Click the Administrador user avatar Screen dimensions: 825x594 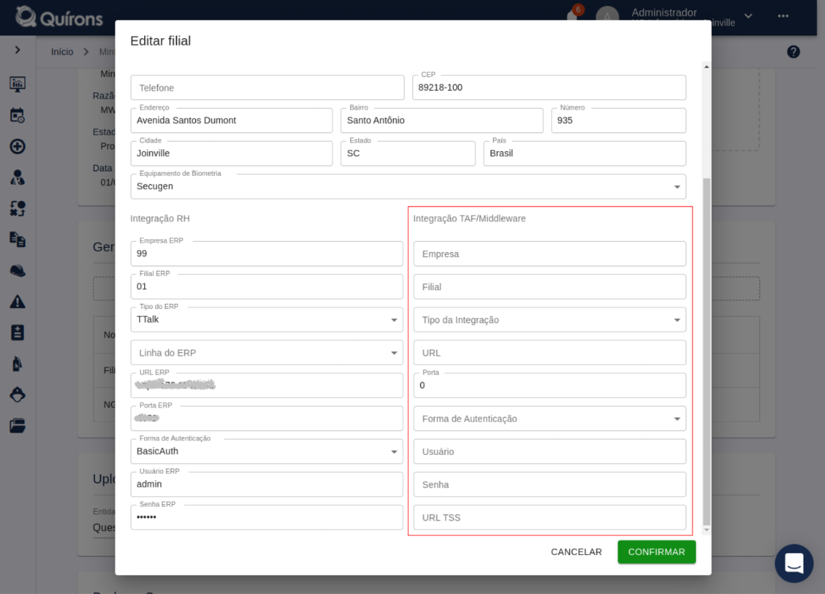point(607,16)
